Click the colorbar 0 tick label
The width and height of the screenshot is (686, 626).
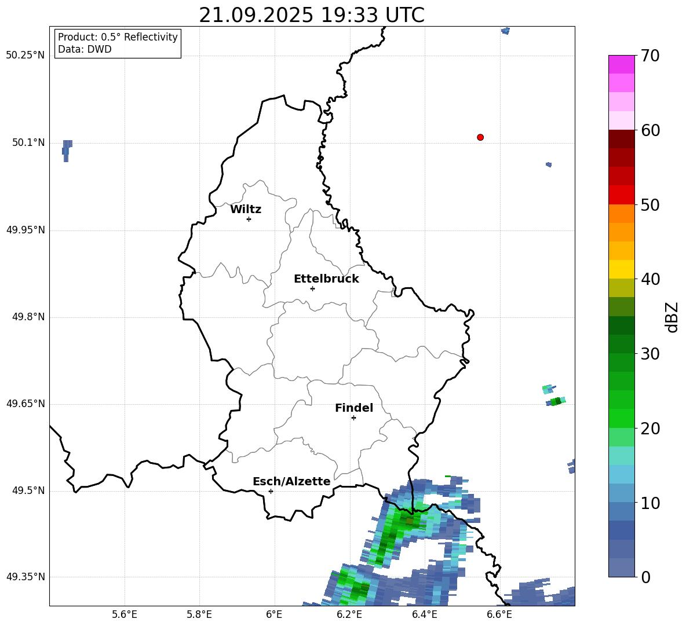(645, 577)
